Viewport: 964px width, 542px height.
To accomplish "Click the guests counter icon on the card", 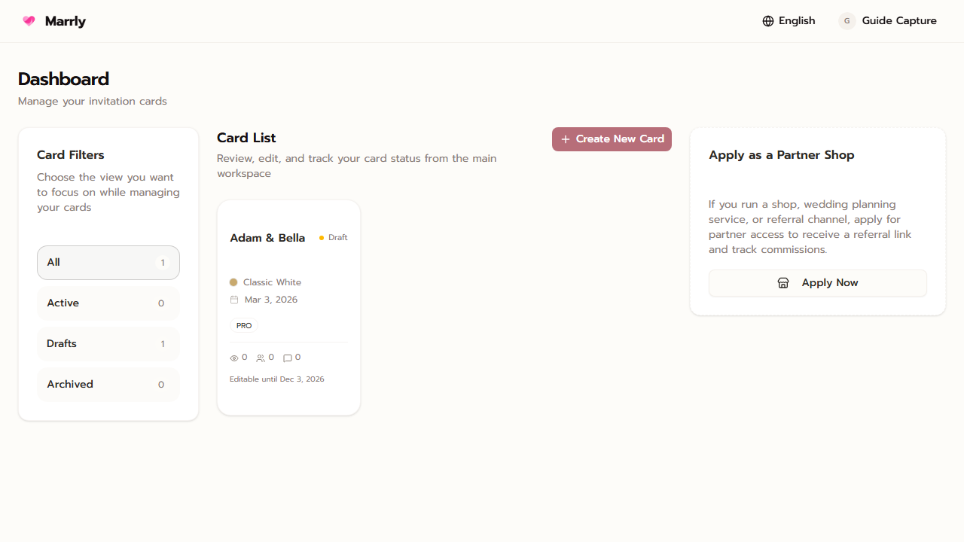I will point(260,358).
